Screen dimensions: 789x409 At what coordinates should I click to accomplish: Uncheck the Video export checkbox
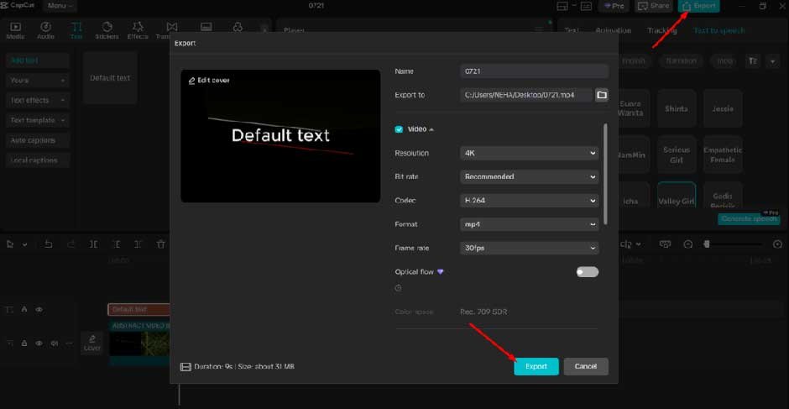click(x=399, y=129)
